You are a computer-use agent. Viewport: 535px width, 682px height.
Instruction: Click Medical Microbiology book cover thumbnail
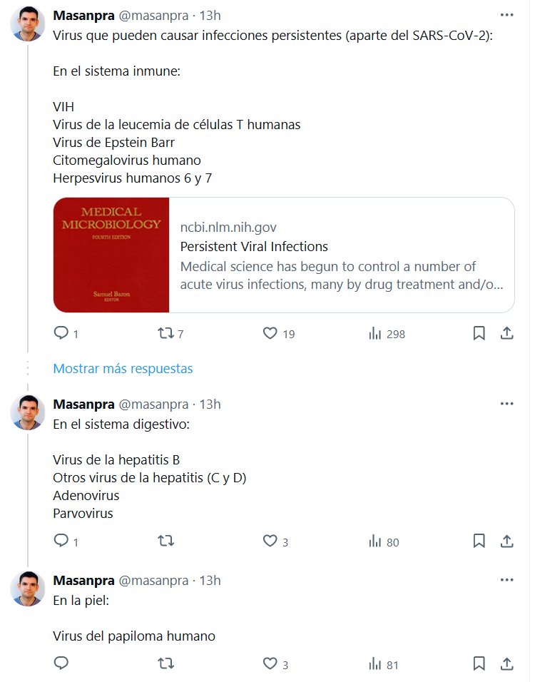pyautogui.click(x=111, y=255)
